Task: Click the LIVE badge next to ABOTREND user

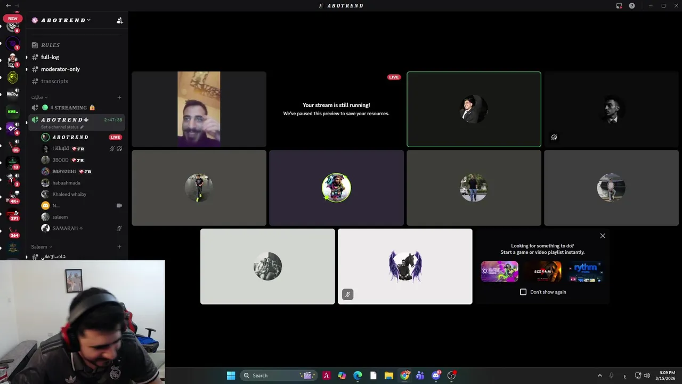Action: (x=115, y=137)
